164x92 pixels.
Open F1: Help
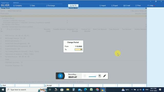pos(150,6)
